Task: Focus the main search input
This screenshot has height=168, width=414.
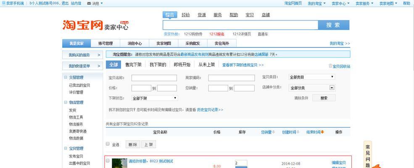Action: point(240,25)
